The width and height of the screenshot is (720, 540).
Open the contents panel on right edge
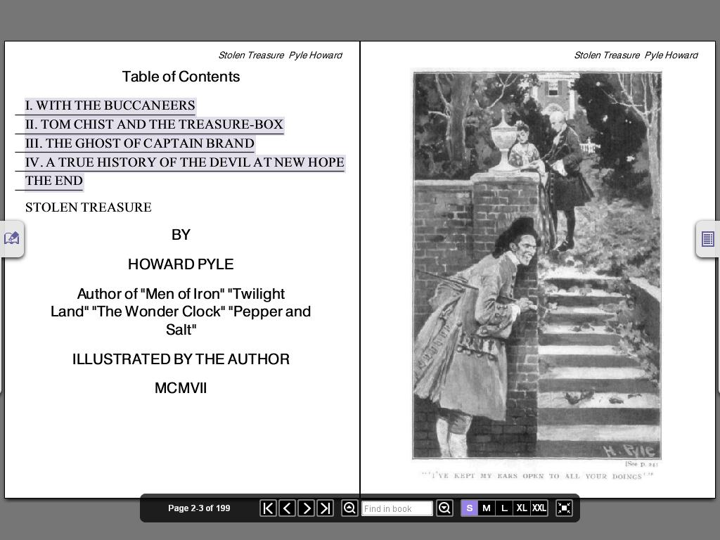(707, 239)
